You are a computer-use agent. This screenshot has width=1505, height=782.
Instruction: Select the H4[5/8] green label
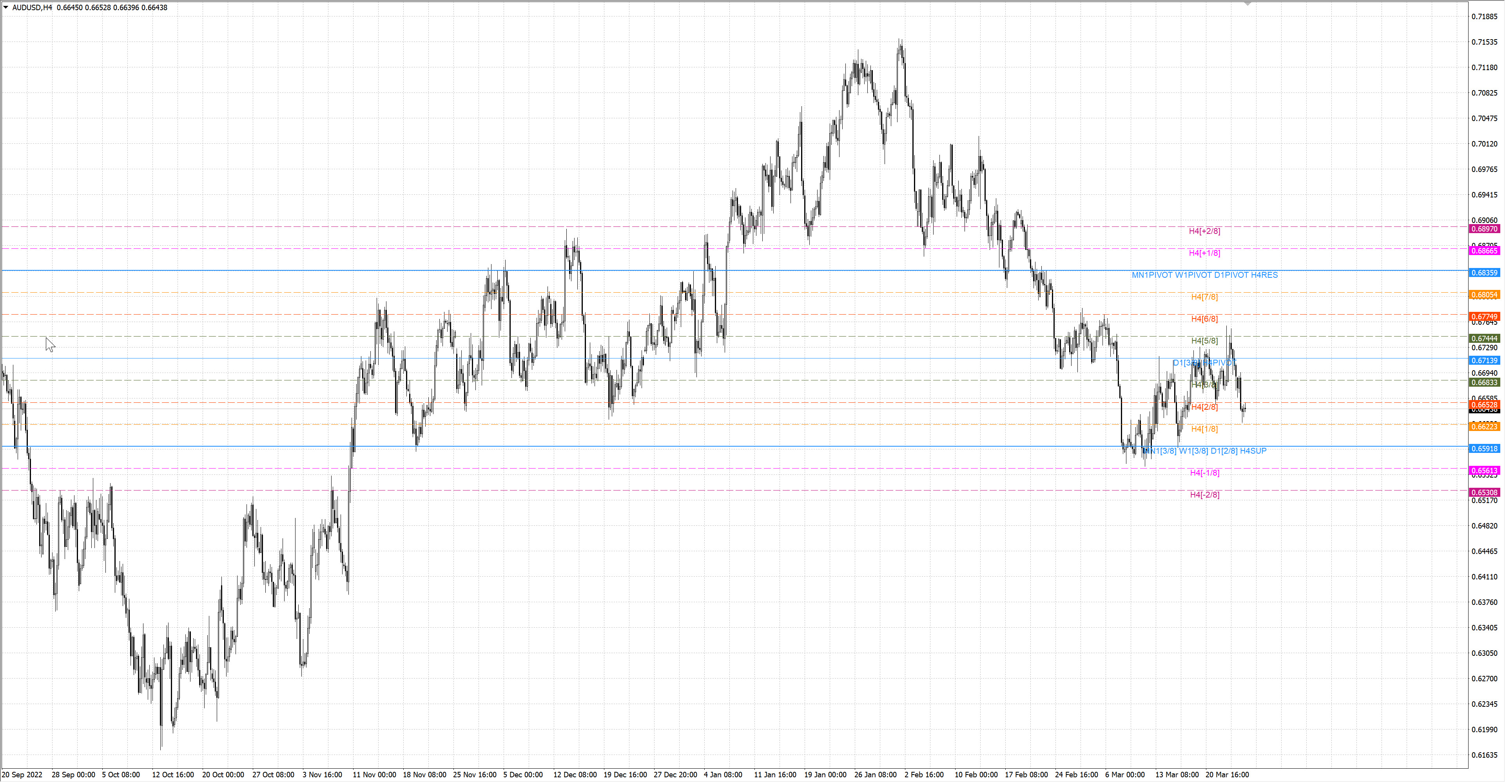click(1204, 340)
